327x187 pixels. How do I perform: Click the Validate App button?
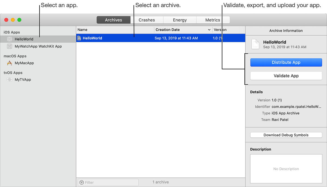(286, 76)
